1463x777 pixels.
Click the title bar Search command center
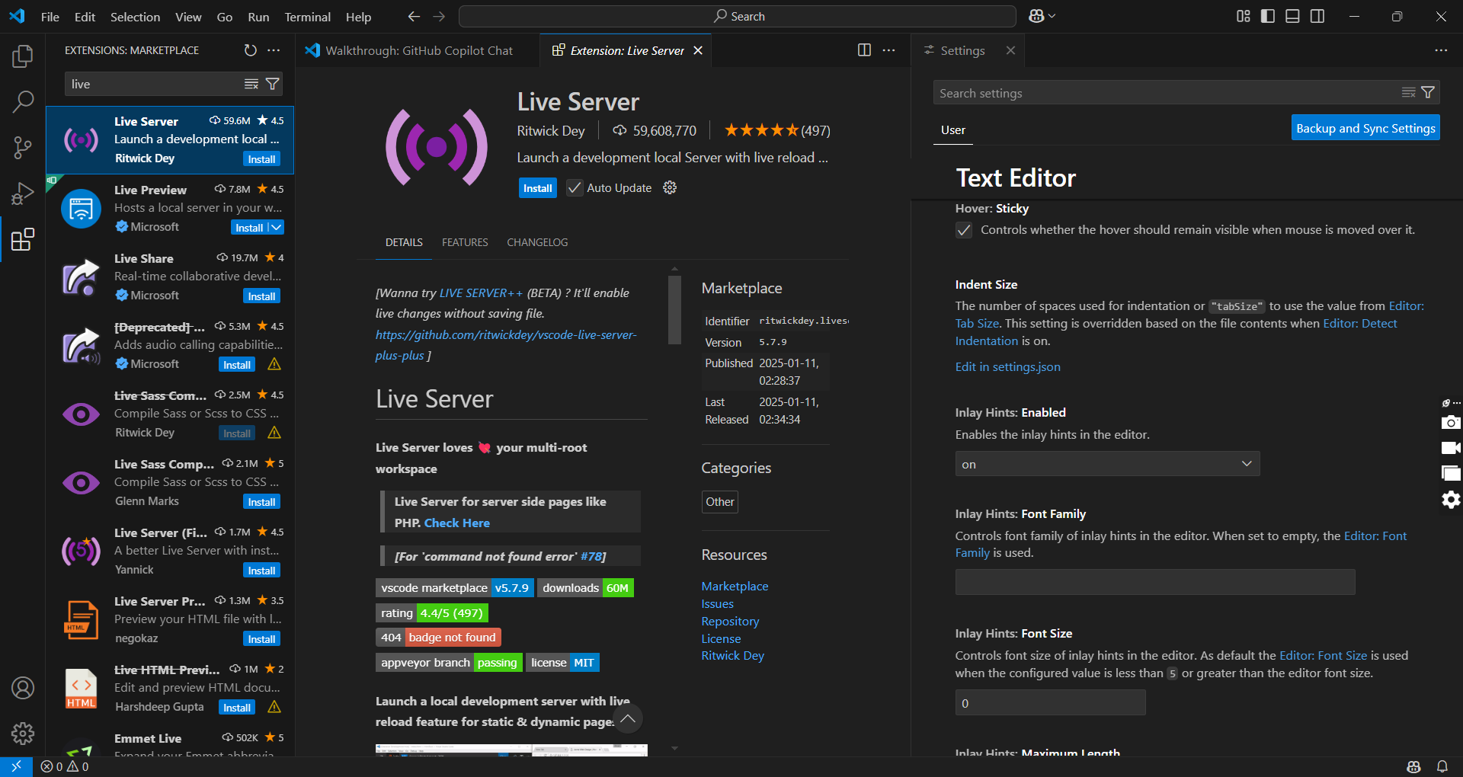738,16
